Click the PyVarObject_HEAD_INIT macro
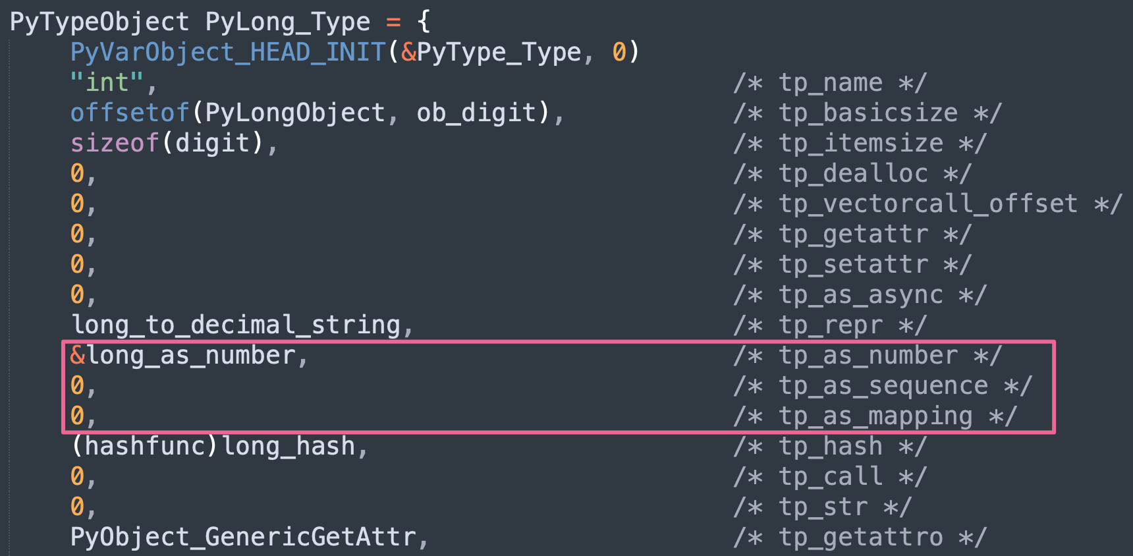Image resolution: width=1133 pixels, height=556 pixels. [x=228, y=52]
